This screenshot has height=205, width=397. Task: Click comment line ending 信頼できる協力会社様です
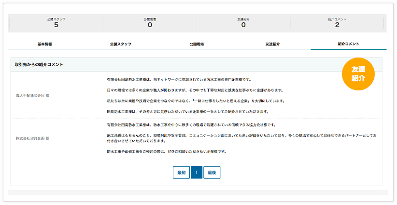tap(191, 125)
